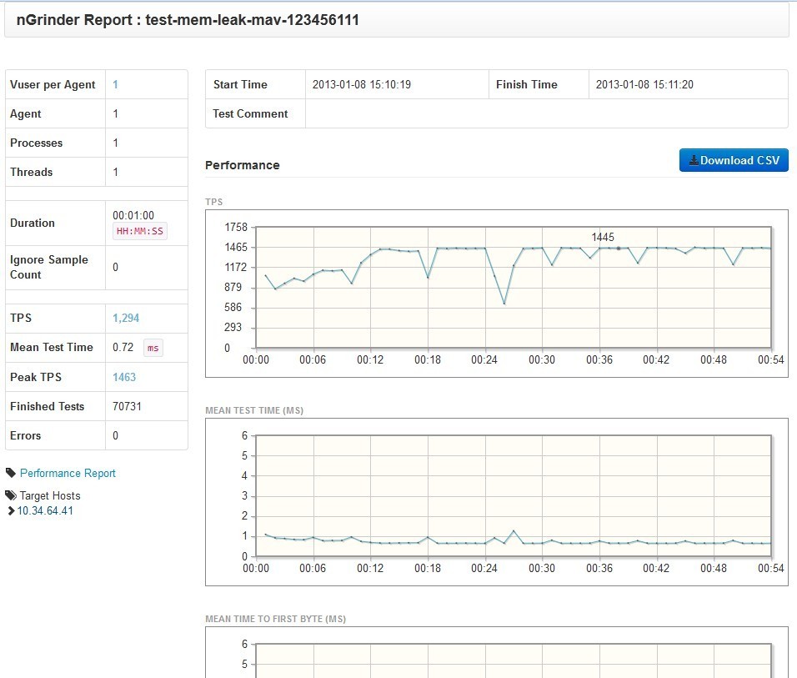Viewport: 797px width, 678px height.
Task: Click the Ignore Sample Count label
Action: (x=49, y=267)
